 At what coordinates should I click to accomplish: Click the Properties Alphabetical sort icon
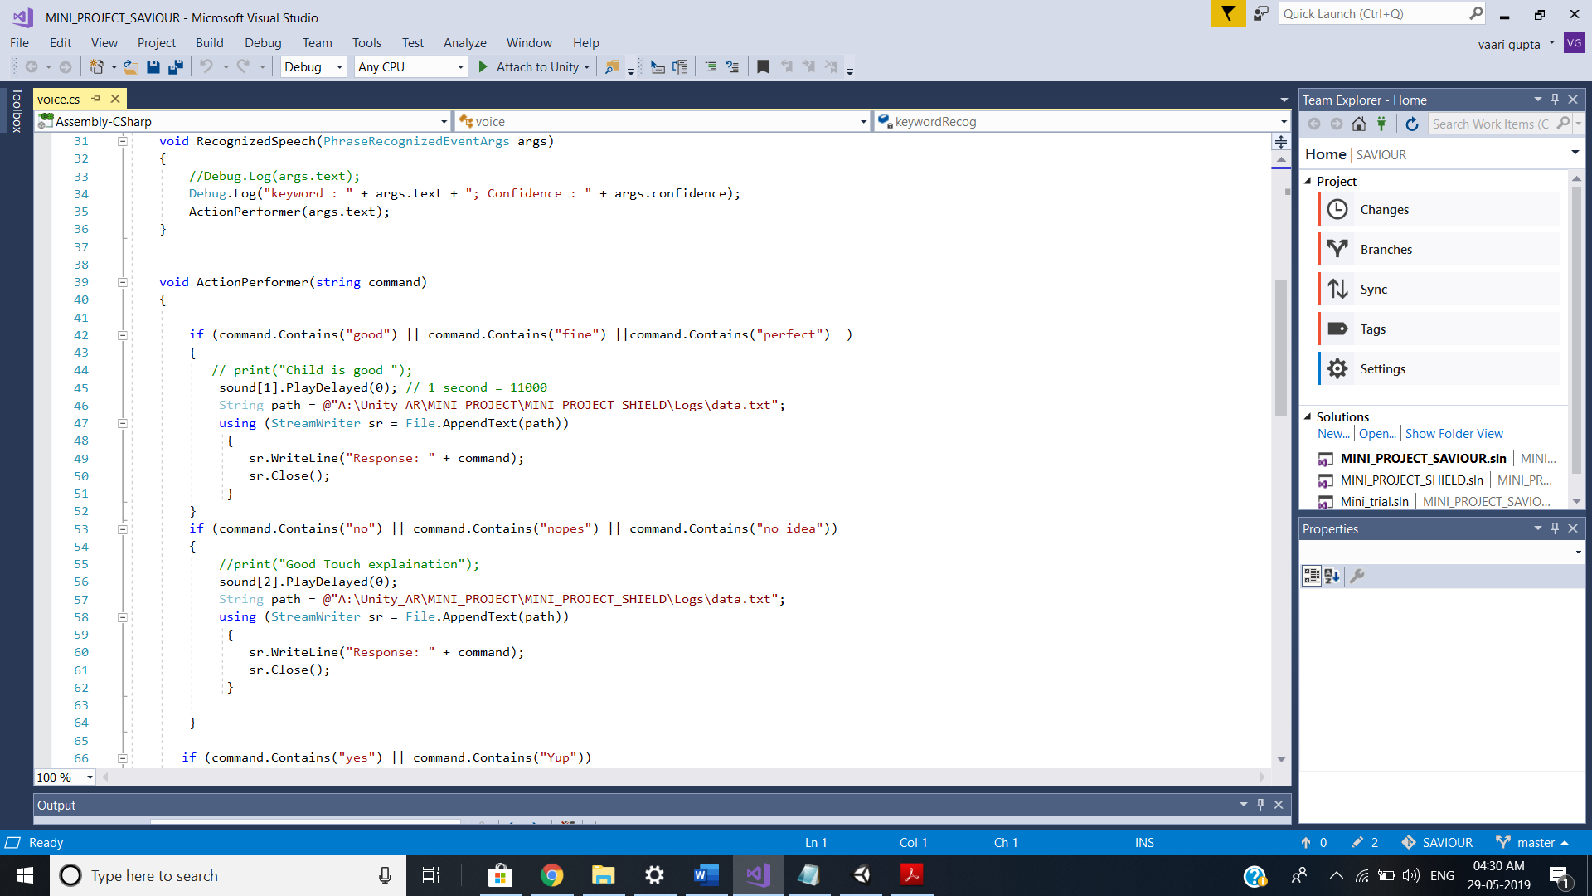1332,576
